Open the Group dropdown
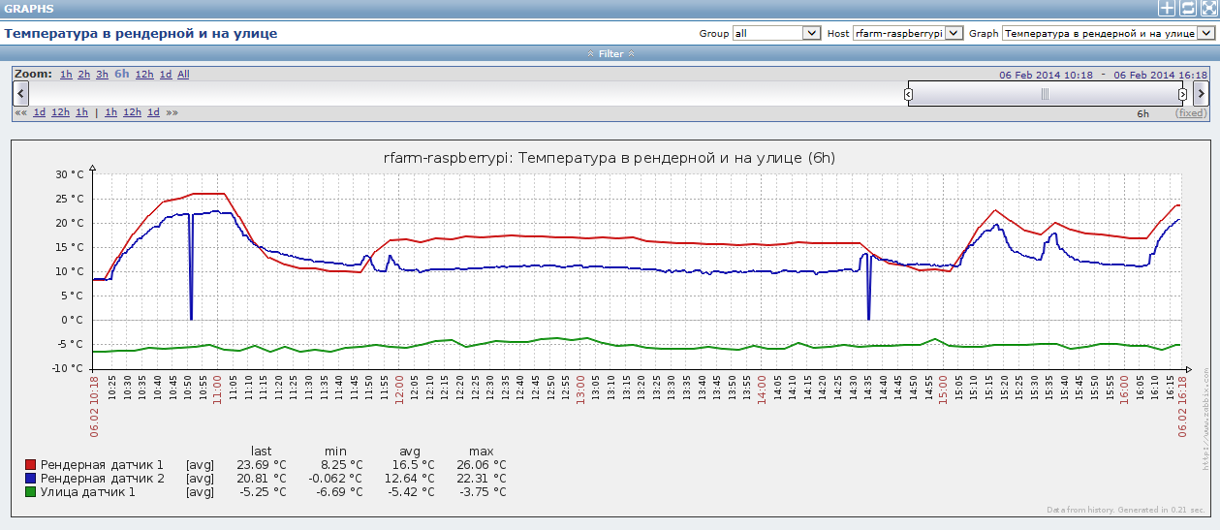1220x530 pixels. [776, 33]
